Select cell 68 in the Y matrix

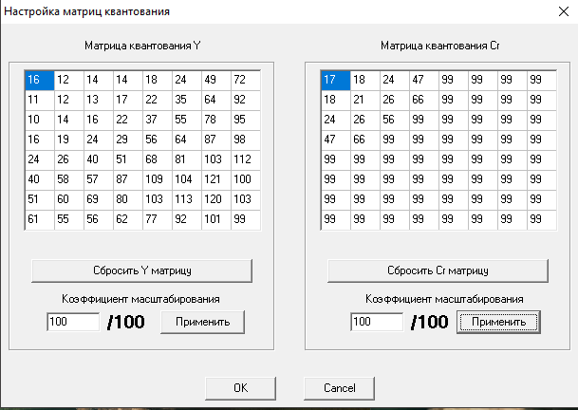(x=158, y=160)
